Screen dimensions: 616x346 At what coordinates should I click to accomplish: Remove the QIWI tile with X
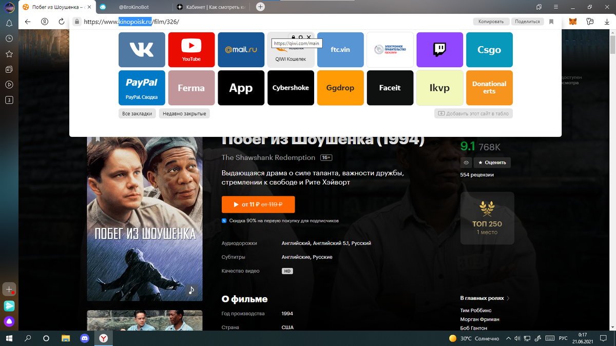[309, 37]
